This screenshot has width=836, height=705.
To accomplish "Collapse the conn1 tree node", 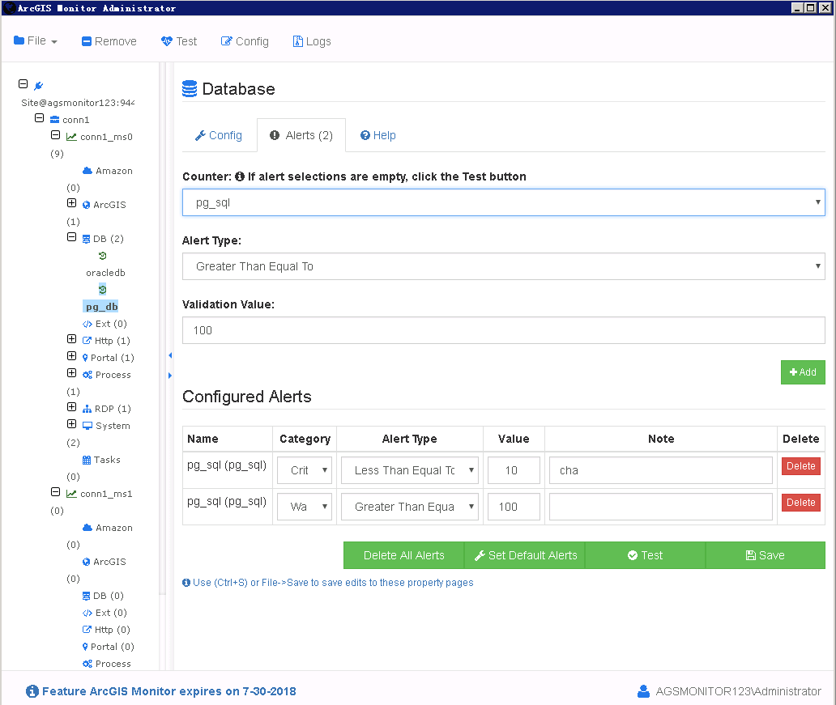I will click(x=39, y=117).
